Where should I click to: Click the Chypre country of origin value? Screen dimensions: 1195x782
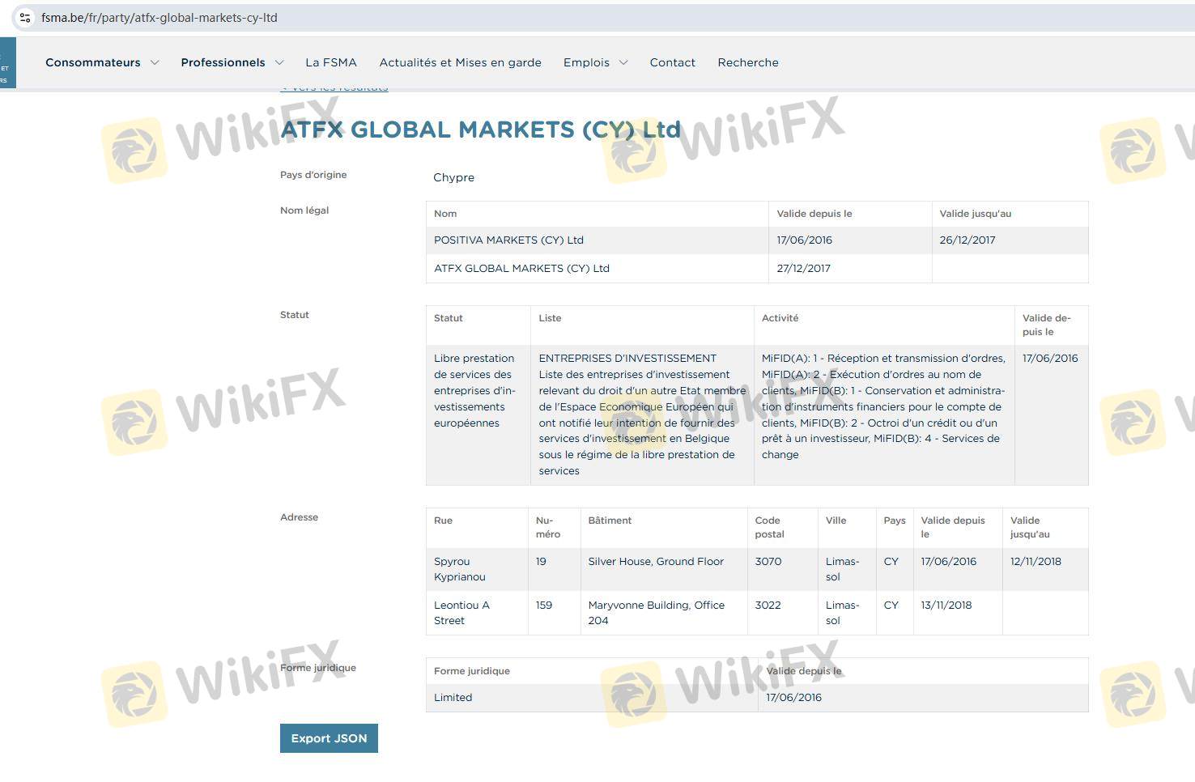pos(453,177)
